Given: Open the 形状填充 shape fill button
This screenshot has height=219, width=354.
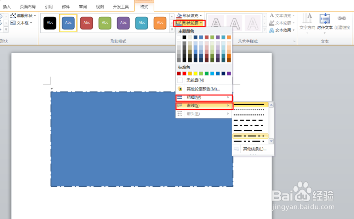Looking at the screenshot, I should pos(189,16).
